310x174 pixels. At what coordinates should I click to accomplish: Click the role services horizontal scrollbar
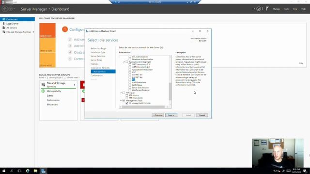point(143,107)
